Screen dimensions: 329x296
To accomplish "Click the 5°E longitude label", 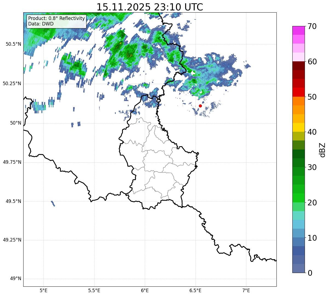I will pyautogui.click(x=44, y=291).
